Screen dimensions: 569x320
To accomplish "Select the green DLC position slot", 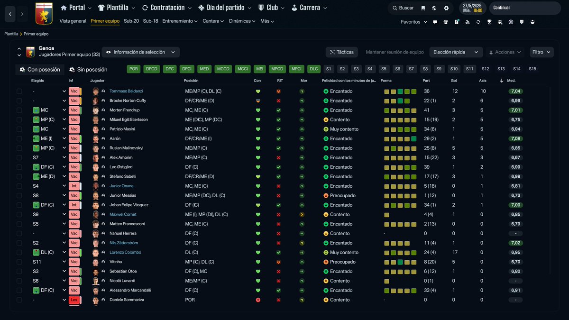I will (314, 69).
